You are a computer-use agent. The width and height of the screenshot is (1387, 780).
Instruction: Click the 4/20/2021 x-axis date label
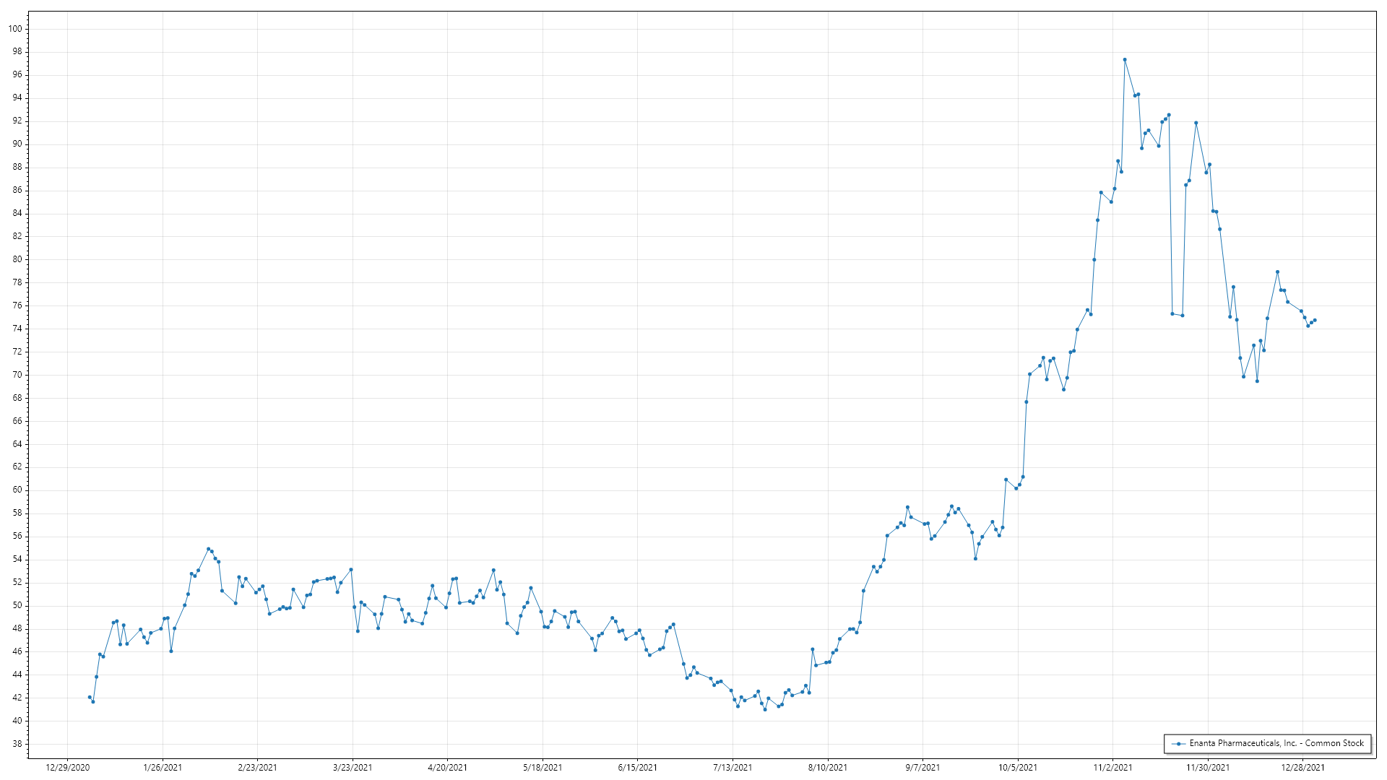coord(447,767)
